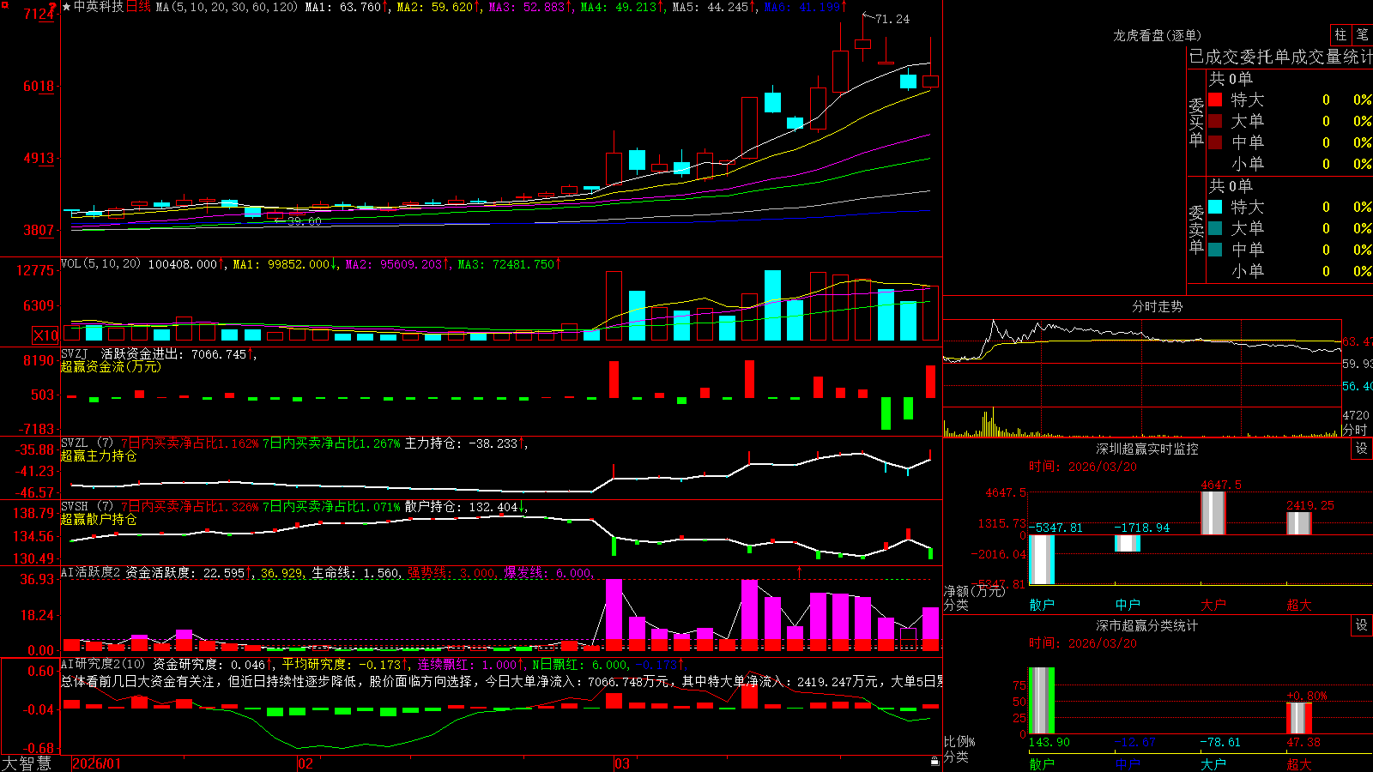
Task: Click the 深市超赢分类统计 panel title
Action: pos(1146,625)
